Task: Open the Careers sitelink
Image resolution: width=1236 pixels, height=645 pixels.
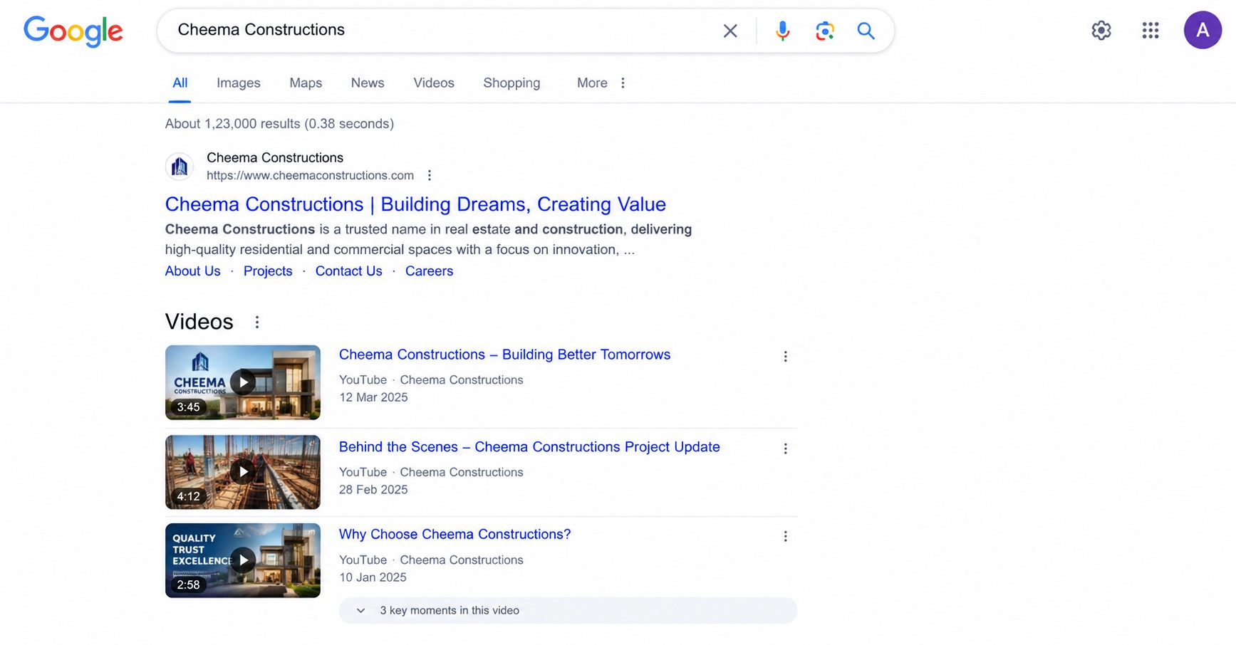Action: click(x=429, y=271)
